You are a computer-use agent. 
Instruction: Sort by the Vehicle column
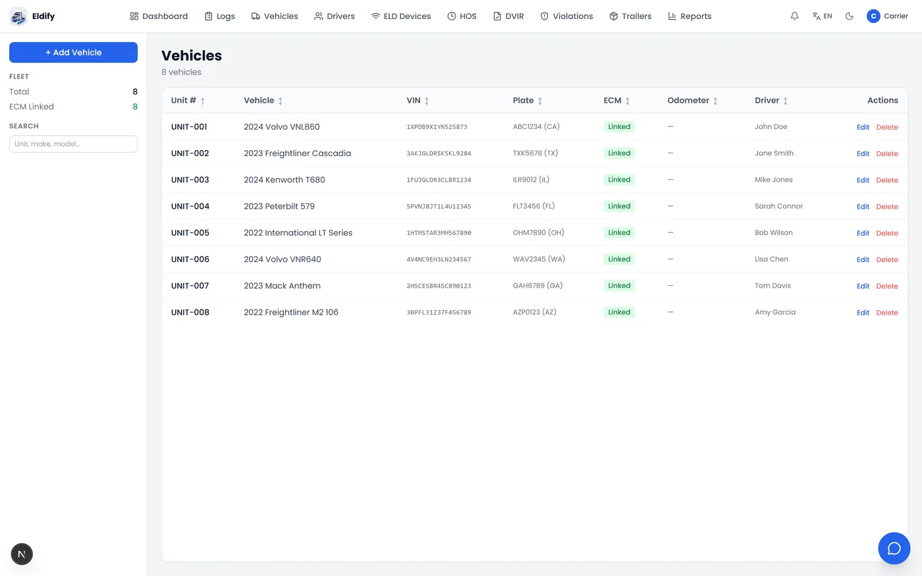coord(263,101)
